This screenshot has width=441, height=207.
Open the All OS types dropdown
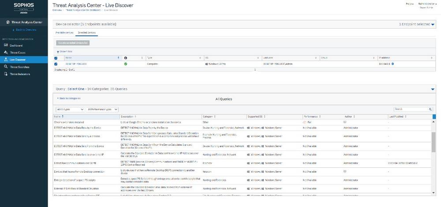click(70, 109)
